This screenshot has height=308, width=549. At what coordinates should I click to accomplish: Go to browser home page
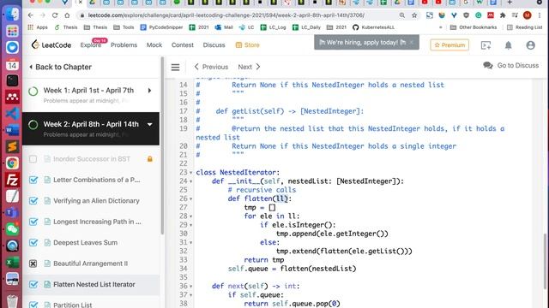coord(67,15)
